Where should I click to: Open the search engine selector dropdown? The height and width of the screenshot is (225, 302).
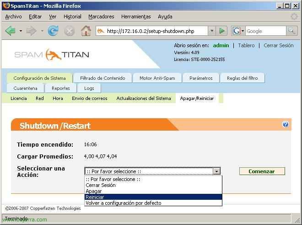[x=243, y=31]
